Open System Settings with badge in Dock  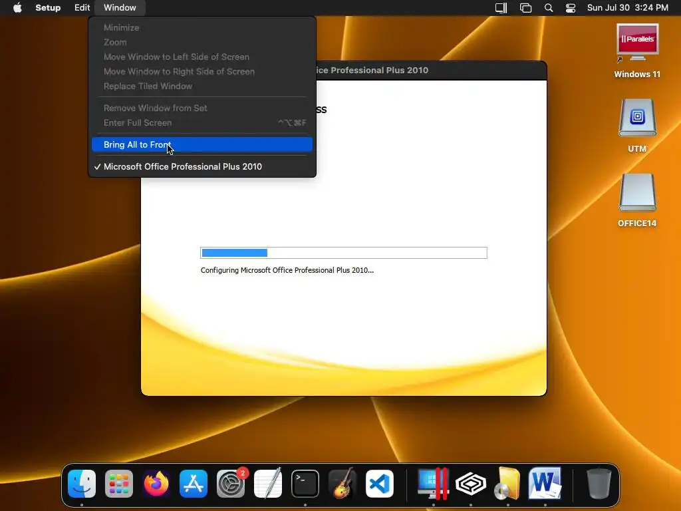click(x=231, y=484)
